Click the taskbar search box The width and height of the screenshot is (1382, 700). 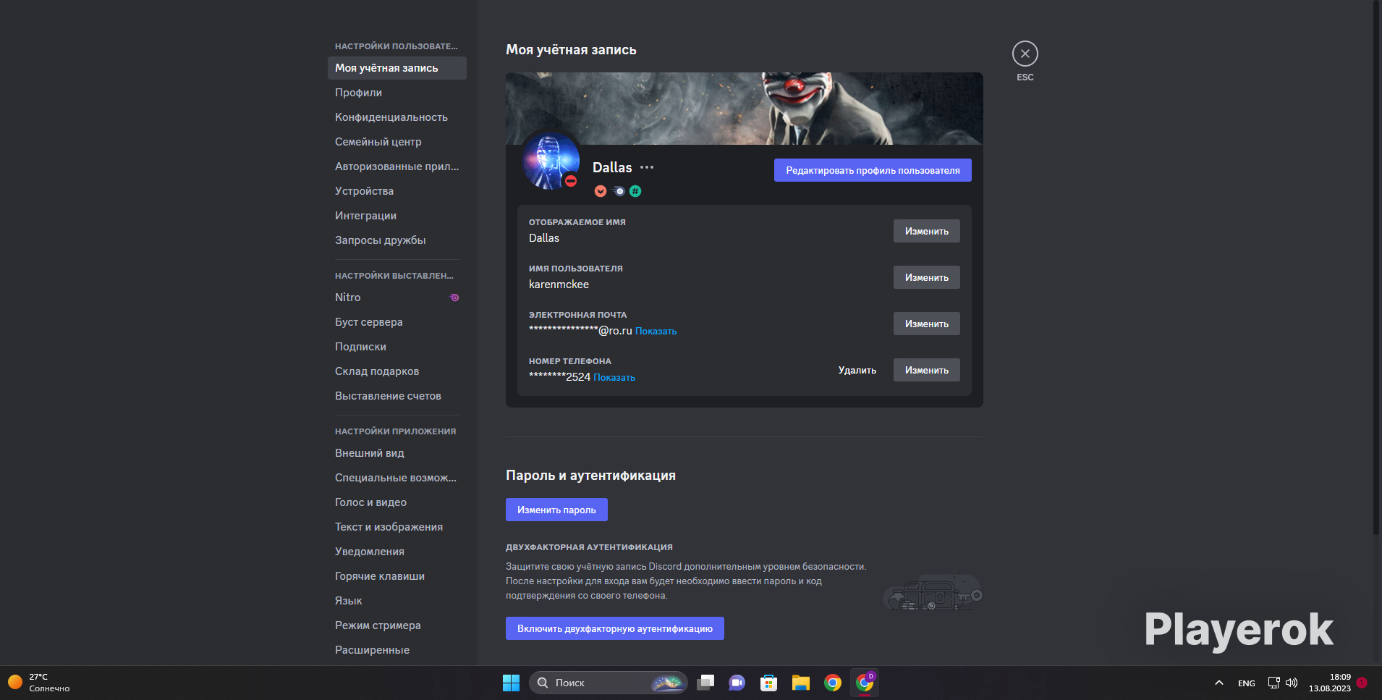609,683
